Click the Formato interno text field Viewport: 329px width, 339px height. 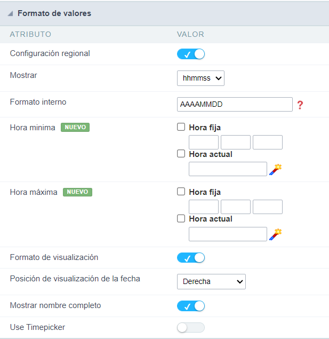[x=235, y=105]
